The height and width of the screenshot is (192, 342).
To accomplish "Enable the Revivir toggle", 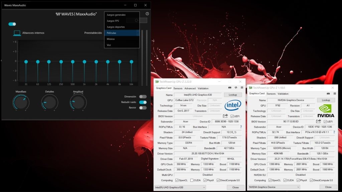I will coord(143,108).
